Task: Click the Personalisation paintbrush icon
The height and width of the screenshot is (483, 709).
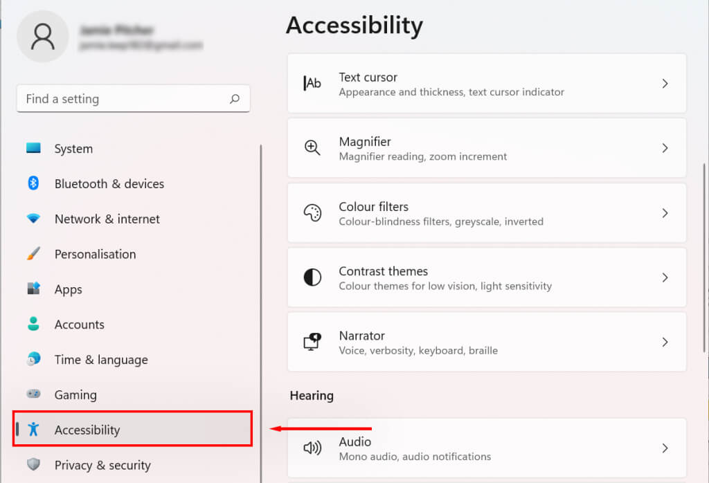Action: [x=33, y=254]
